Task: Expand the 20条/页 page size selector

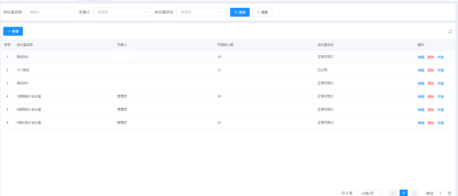Action: (x=370, y=193)
